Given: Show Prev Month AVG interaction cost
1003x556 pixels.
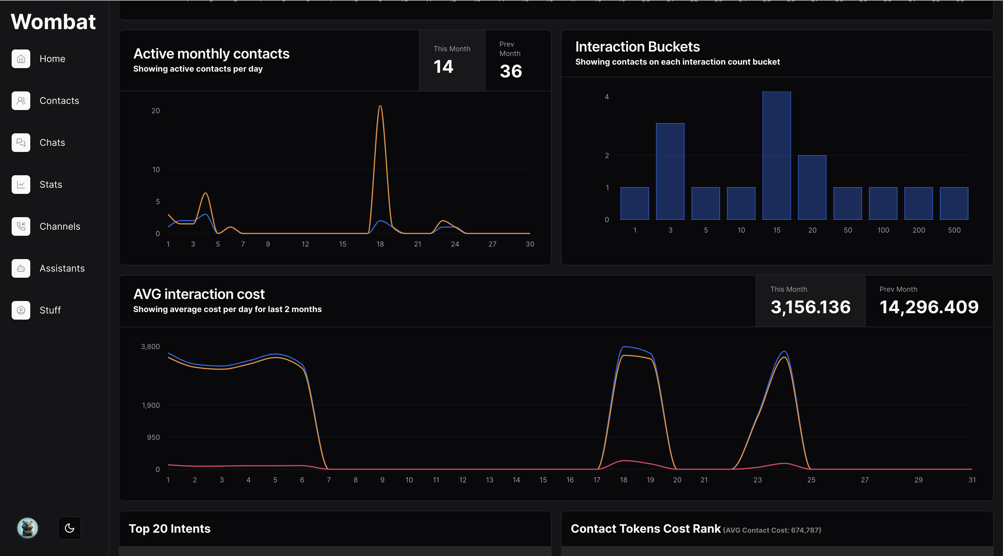Looking at the screenshot, I should click(x=929, y=301).
